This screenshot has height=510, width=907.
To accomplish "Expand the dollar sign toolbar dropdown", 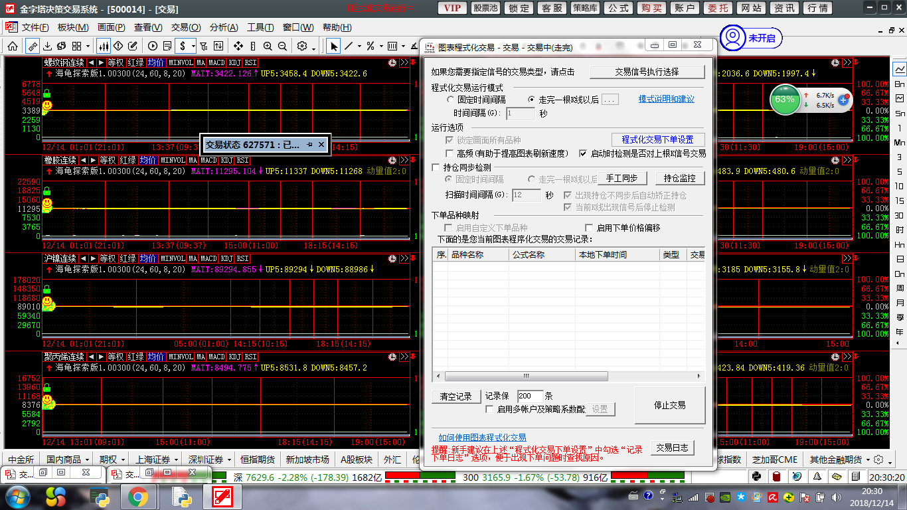I will (x=193, y=46).
